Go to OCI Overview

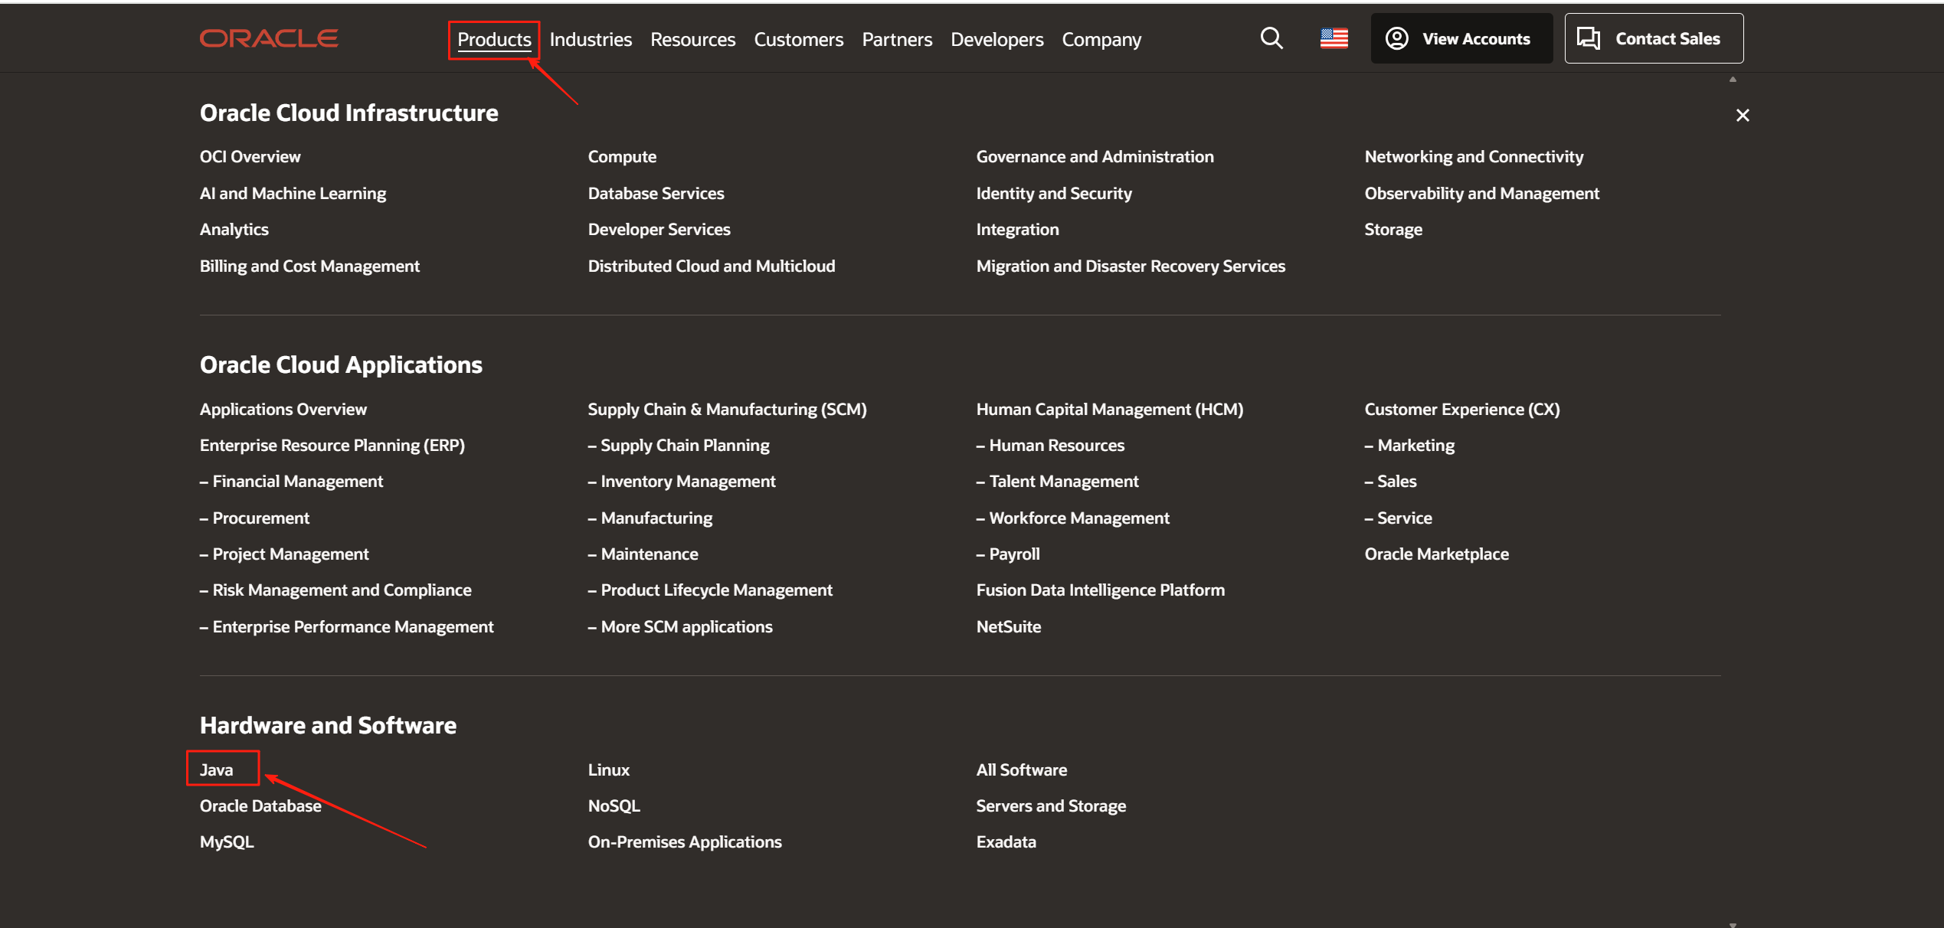(x=250, y=156)
